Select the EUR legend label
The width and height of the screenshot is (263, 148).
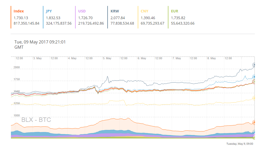[x=175, y=11]
